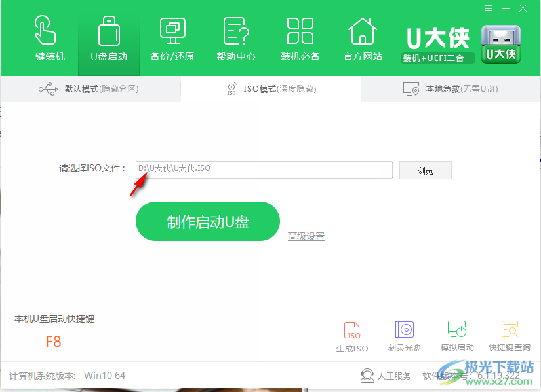Click the 本机U盘启动快捷键 label
The image size is (541, 392).
tap(54, 319)
